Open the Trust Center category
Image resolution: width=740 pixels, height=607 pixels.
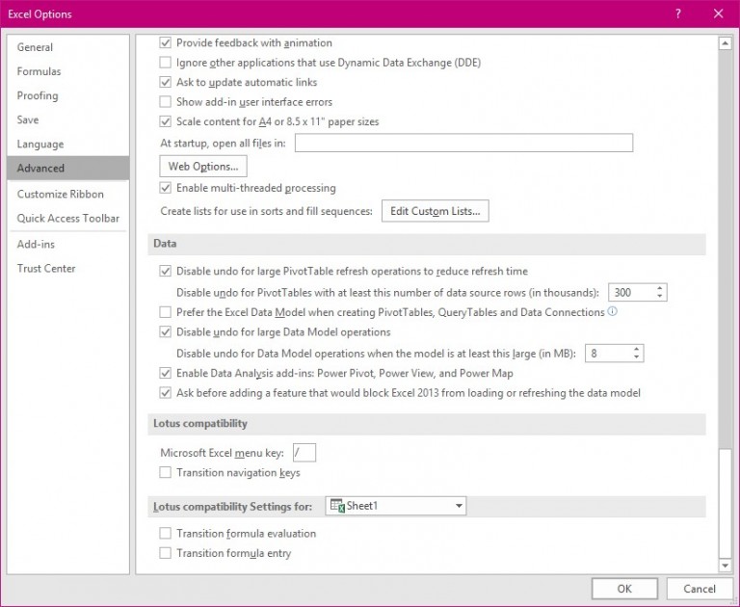68,268
